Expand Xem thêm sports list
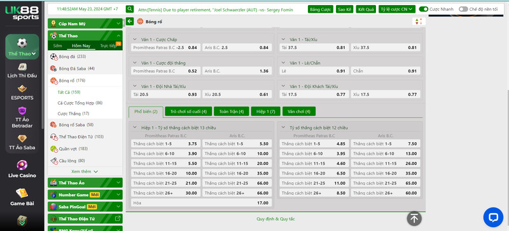This screenshot has width=509, height=231. pos(85,171)
